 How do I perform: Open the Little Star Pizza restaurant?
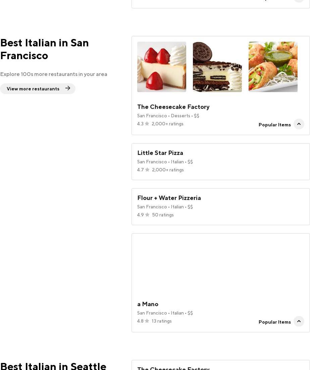point(160,153)
